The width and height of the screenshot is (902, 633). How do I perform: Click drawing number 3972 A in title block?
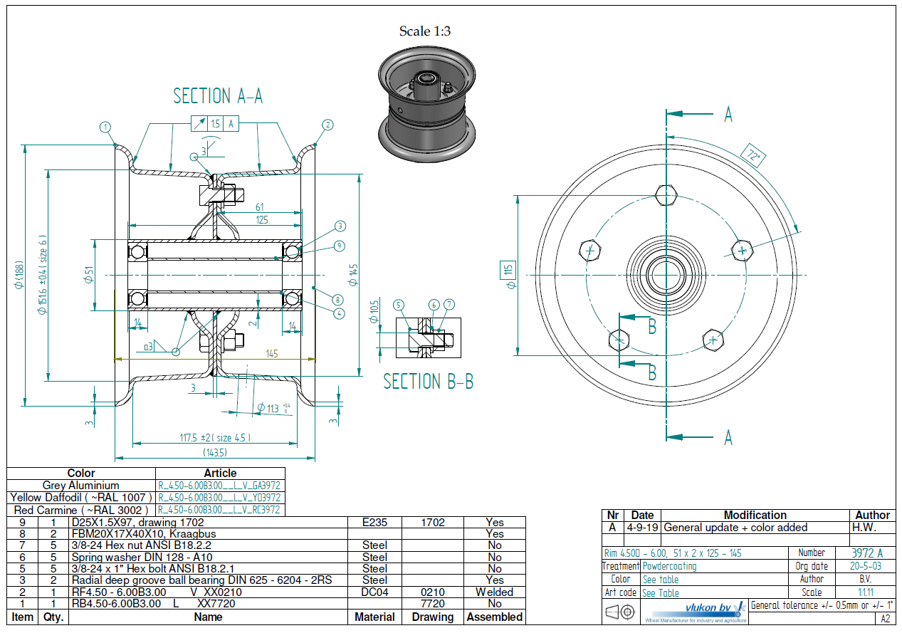[x=866, y=553]
